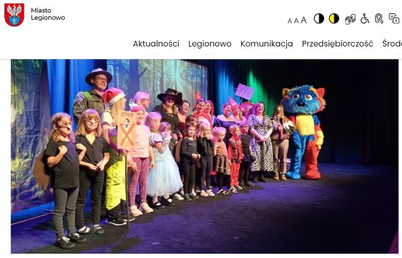The width and height of the screenshot is (402, 258).
Task: Click the Miasto Legionowo site title
Action: 48,14
